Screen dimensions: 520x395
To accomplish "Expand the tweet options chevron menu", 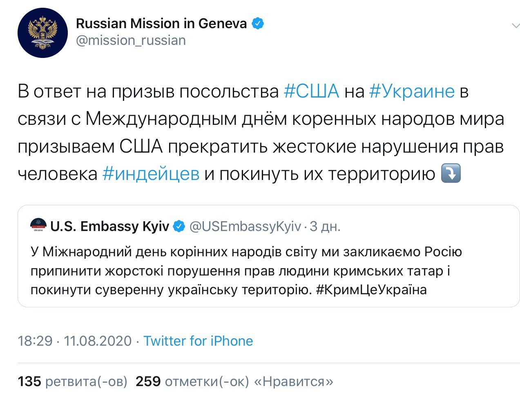I will click(516, 26).
